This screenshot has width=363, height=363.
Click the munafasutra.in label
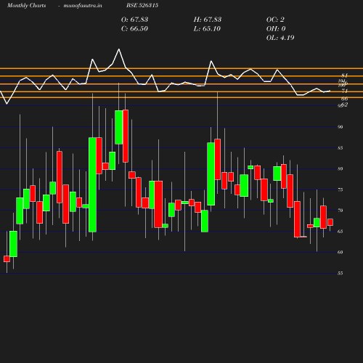tap(83, 6)
